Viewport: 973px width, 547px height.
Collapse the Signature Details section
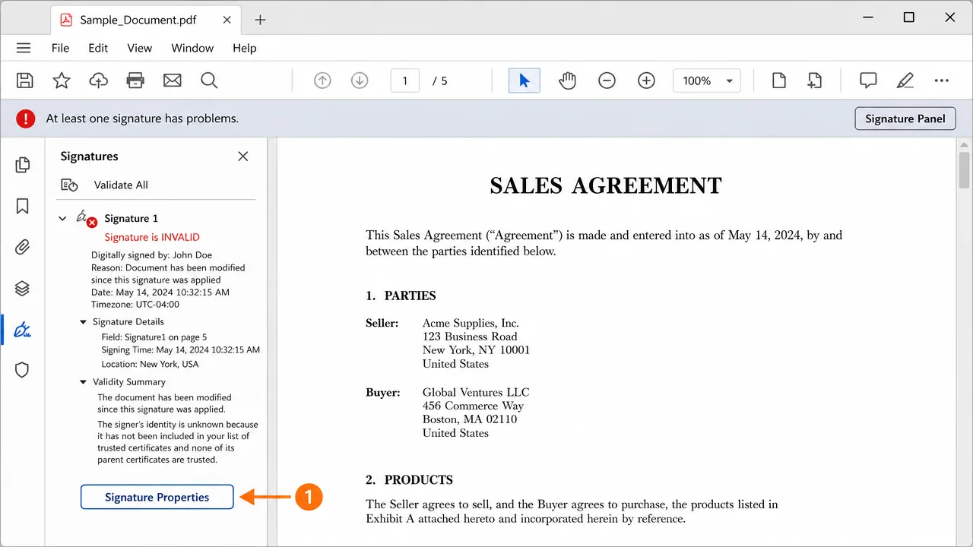(x=84, y=322)
